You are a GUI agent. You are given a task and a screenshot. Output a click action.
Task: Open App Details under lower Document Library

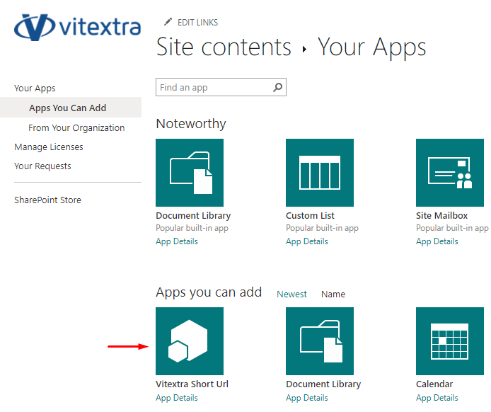pos(307,398)
